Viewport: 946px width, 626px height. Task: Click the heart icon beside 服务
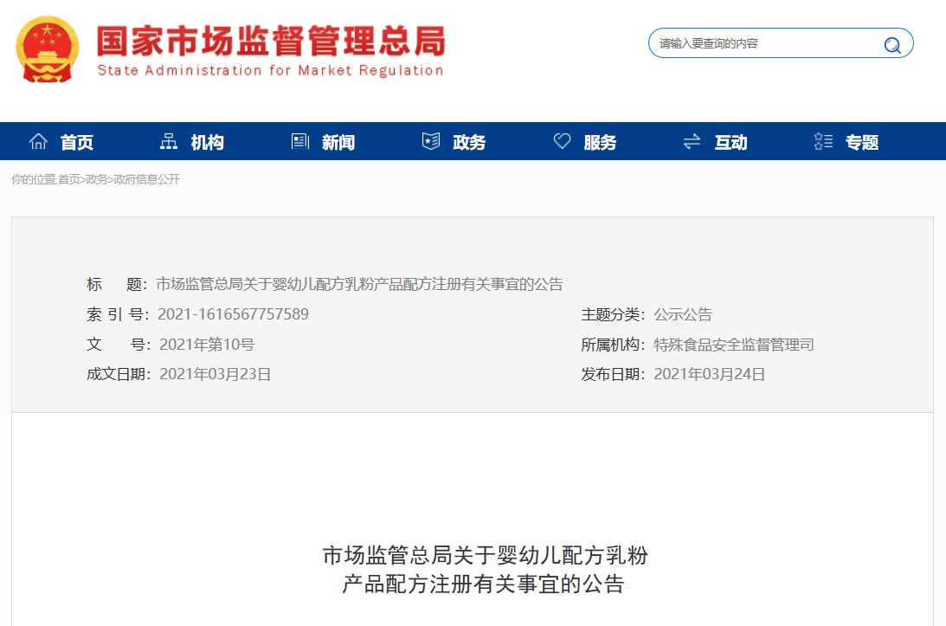coord(563,140)
